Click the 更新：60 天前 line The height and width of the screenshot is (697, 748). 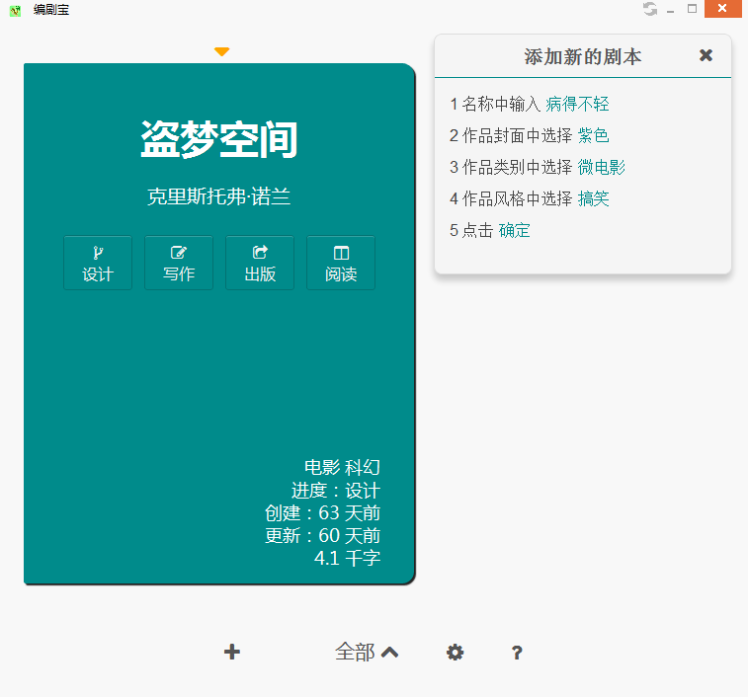pos(322,535)
